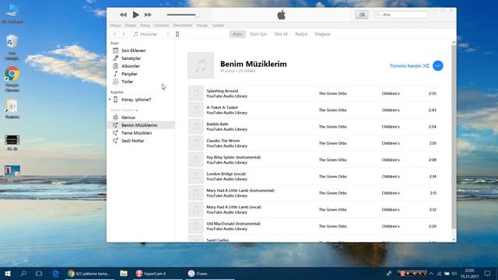Open the Recycle Bin desktop icon
498x280 pixels.
[x=12, y=47]
